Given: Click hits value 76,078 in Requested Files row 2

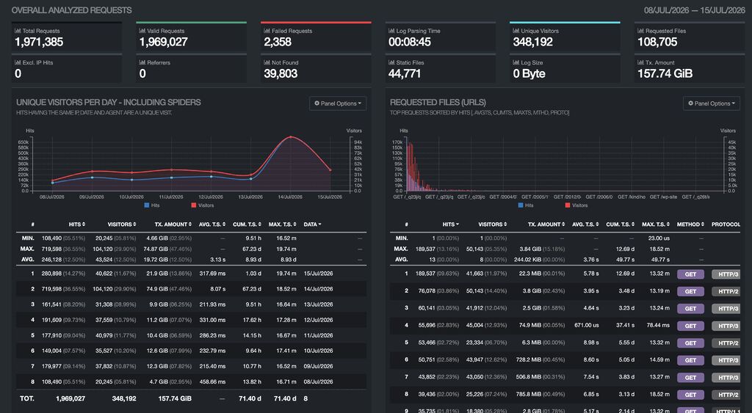Looking at the screenshot, I should click(427, 290).
